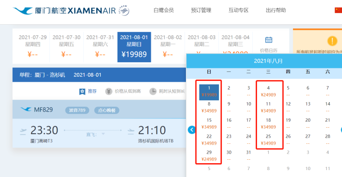Choose August 29 in the price calendar

pos(209,155)
